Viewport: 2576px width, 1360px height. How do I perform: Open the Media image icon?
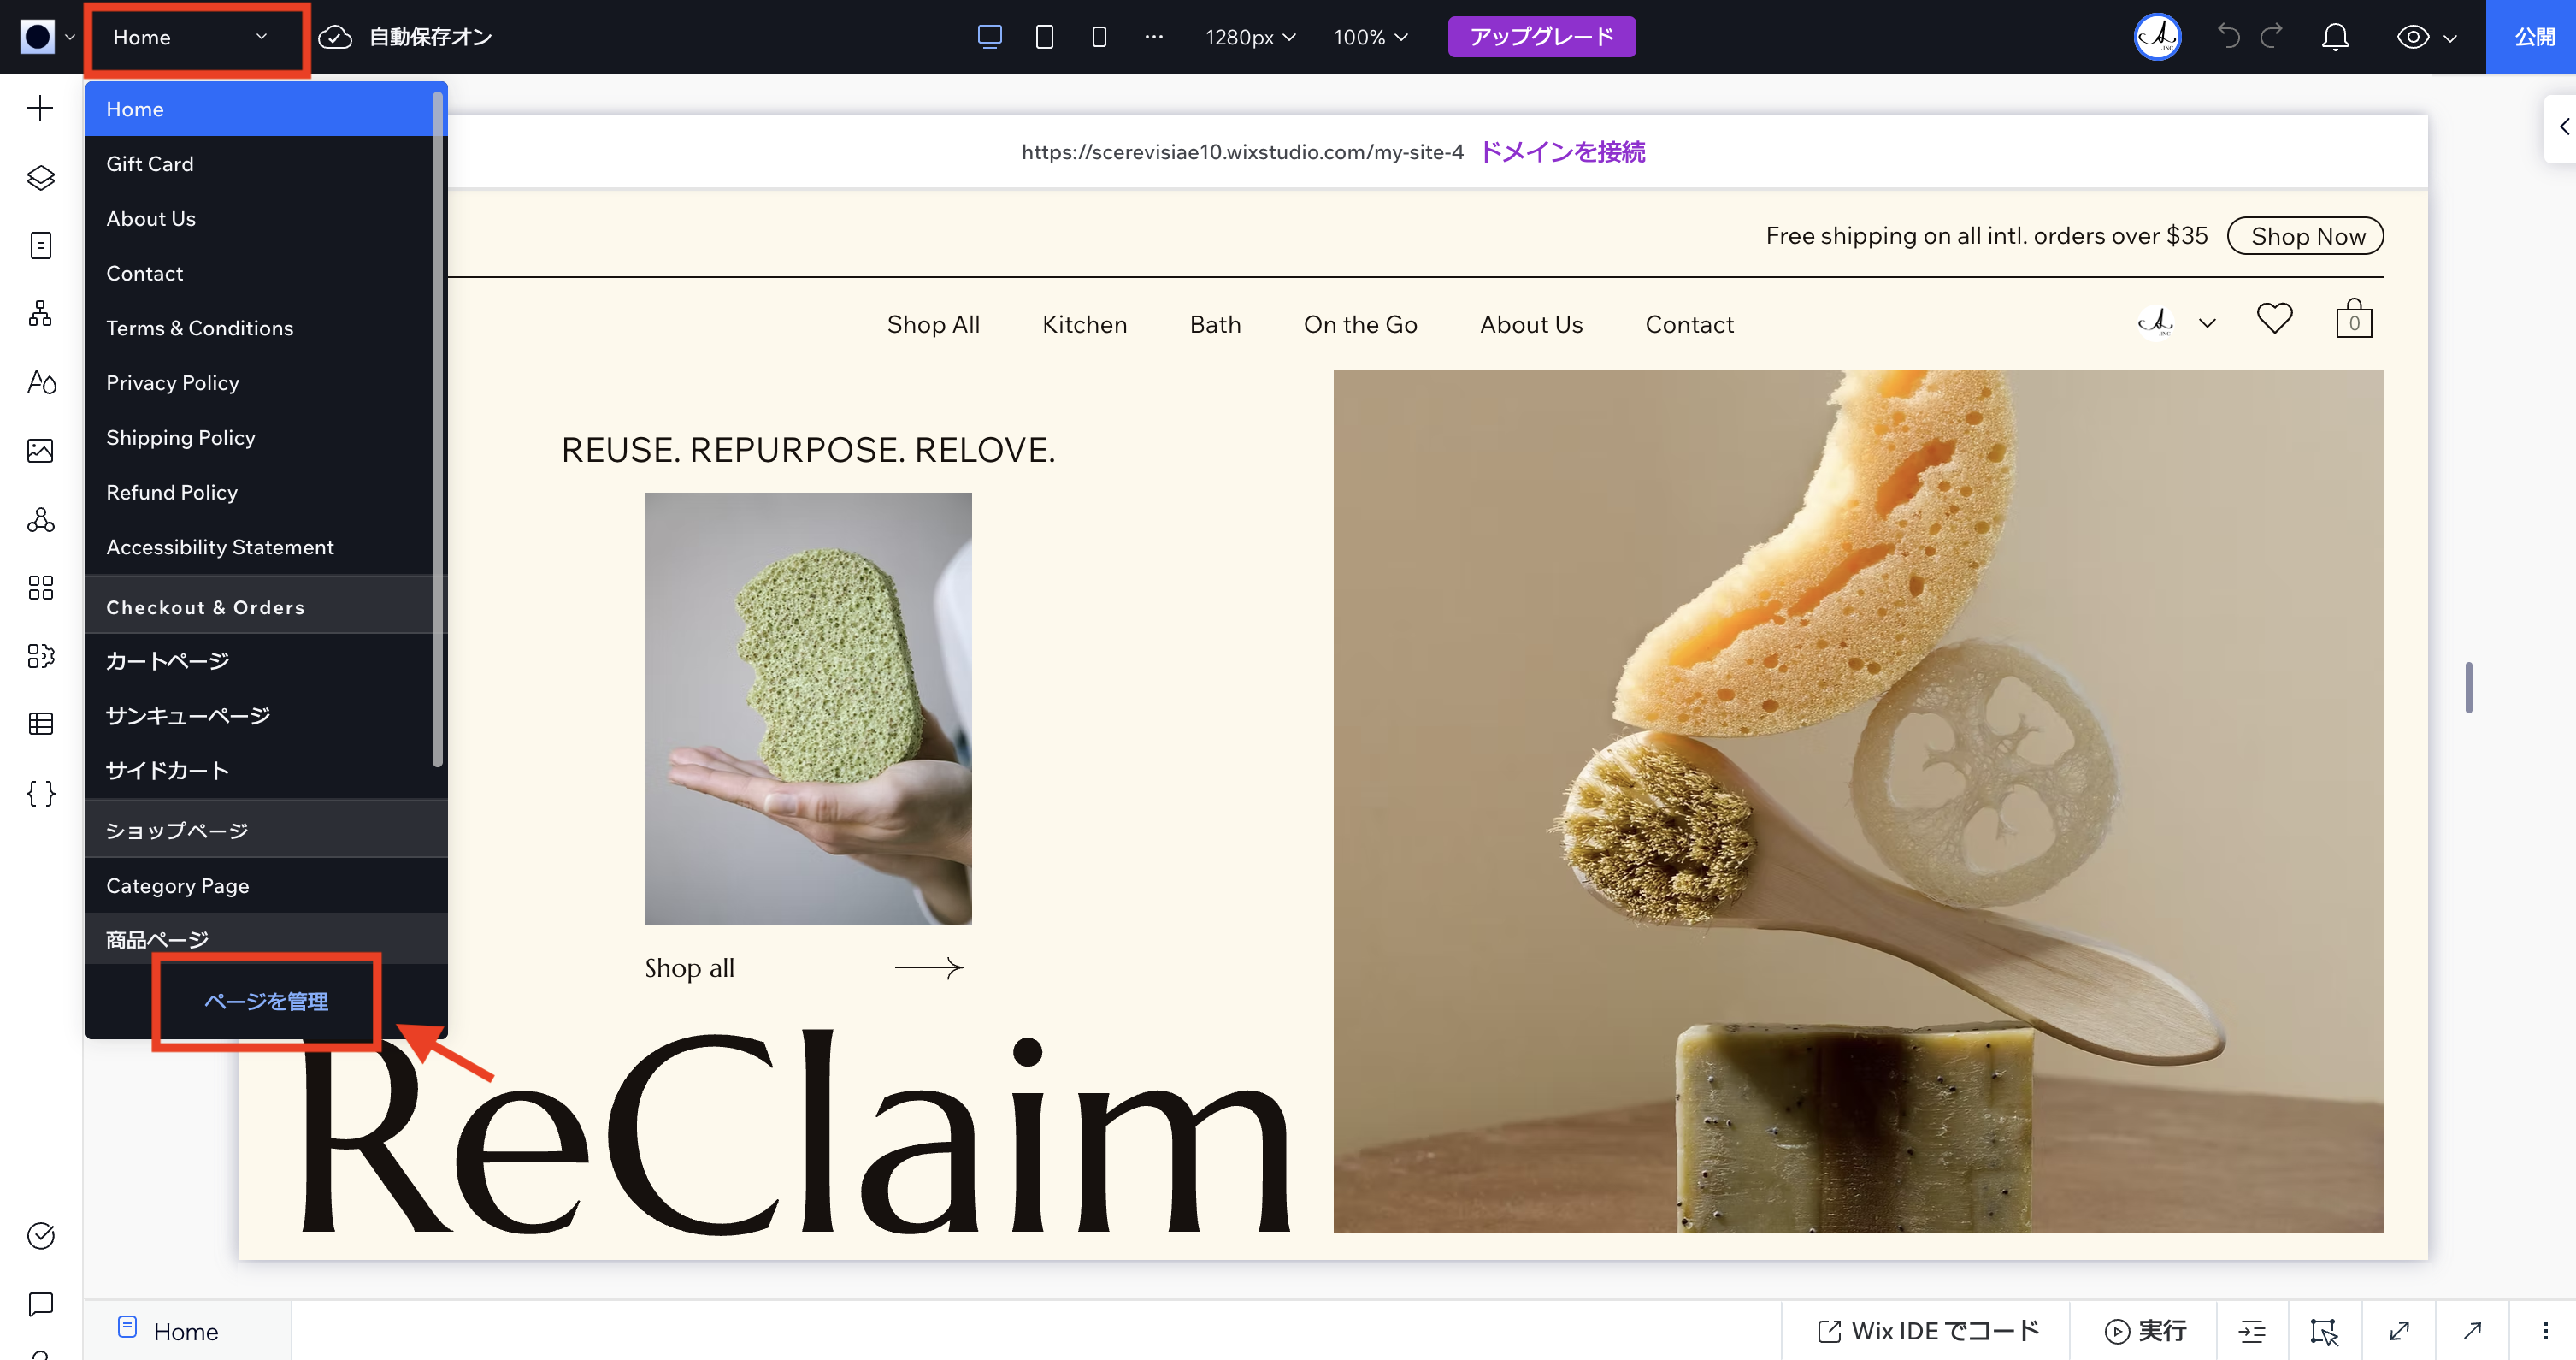click(40, 450)
